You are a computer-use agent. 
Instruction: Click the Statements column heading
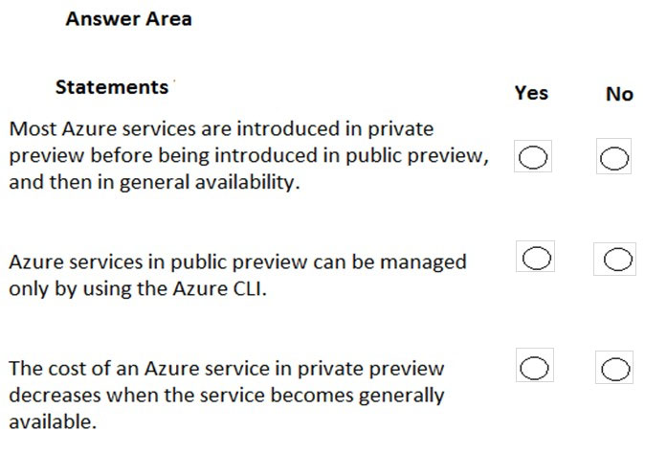tap(112, 87)
